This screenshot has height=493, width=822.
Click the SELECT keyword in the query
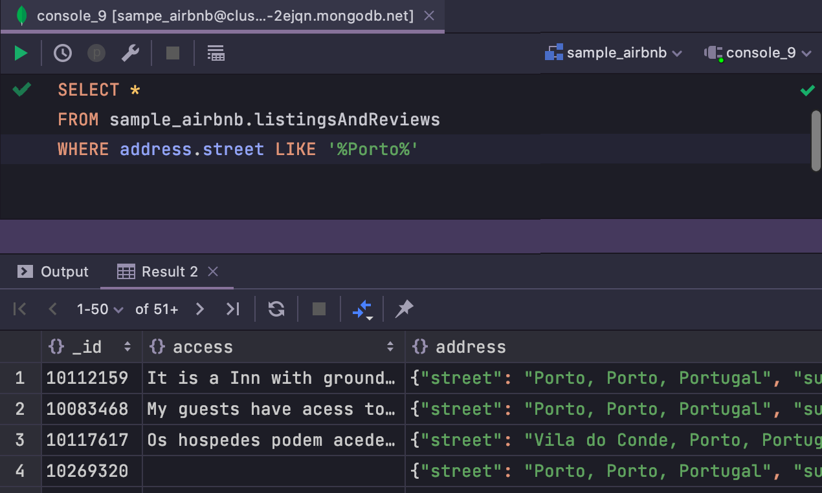[x=89, y=90]
